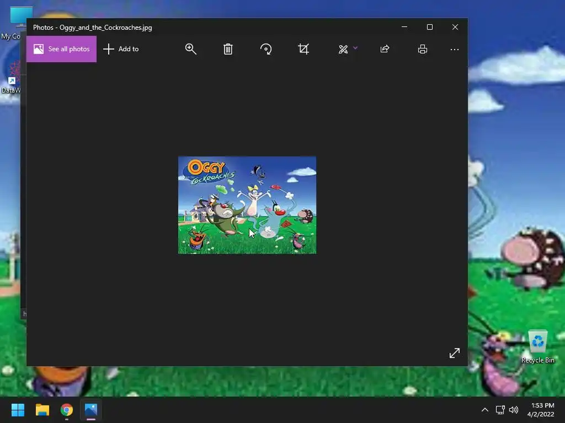Select the Photos app taskbar icon
The image size is (565, 423).
click(91, 410)
